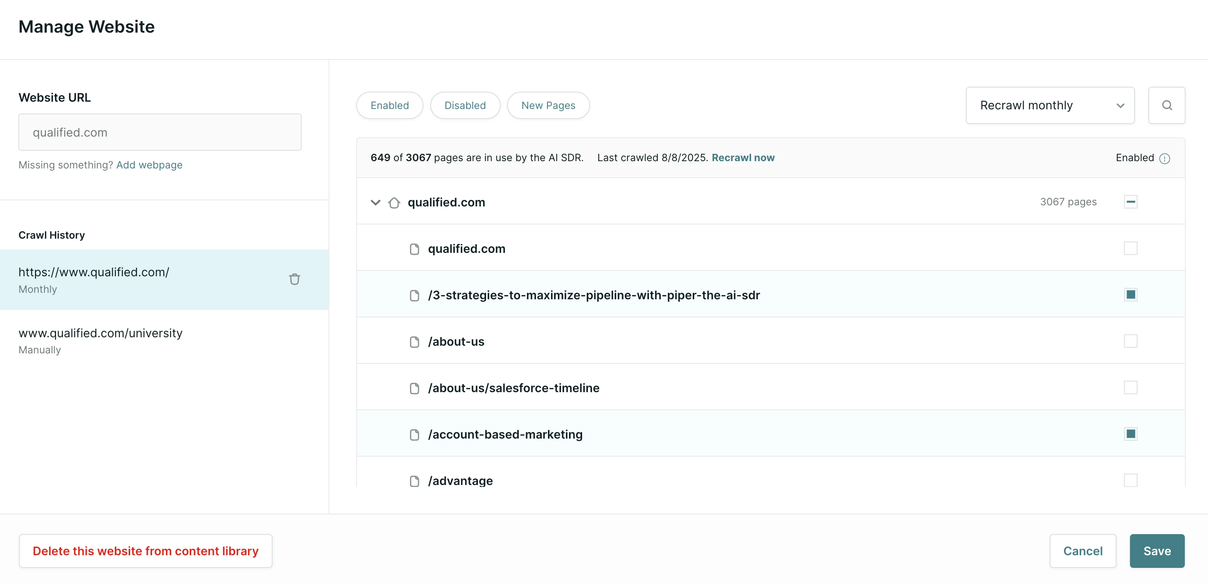Filter by Enabled pages
The height and width of the screenshot is (584, 1208).
click(389, 106)
